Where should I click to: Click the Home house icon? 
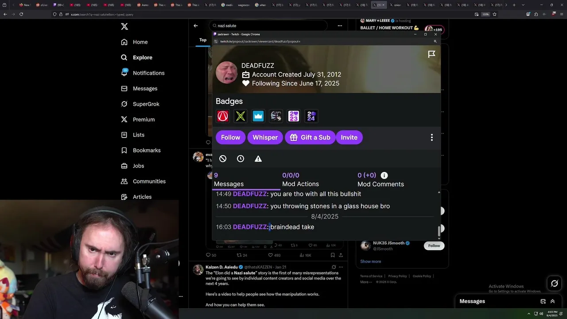pyautogui.click(x=124, y=42)
